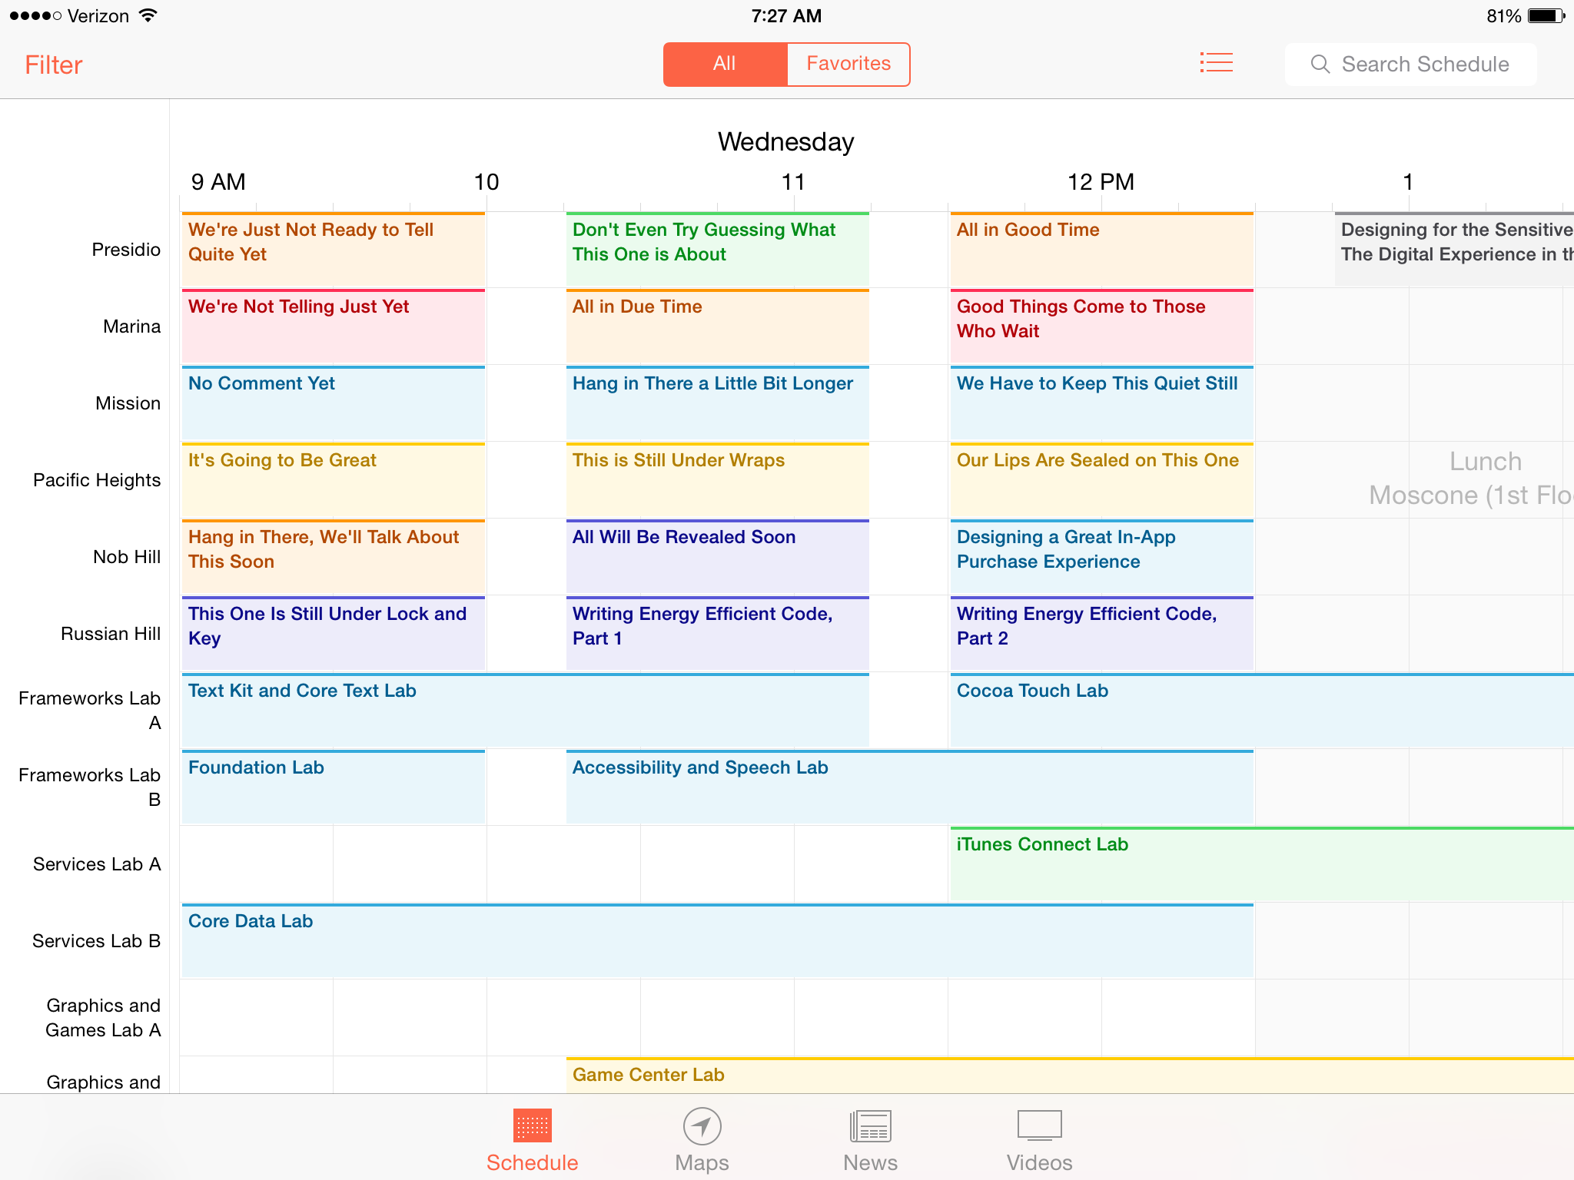The image size is (1574, 1180).
Task: Open the Maps tab compass icon
Action: 702,1126
